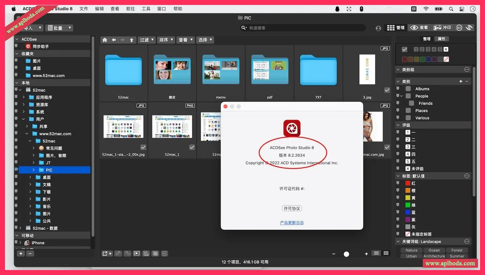Toggle the tag checkbox on 3.jpg thumbnail
The image size is (485, 275).
point(387,90)
